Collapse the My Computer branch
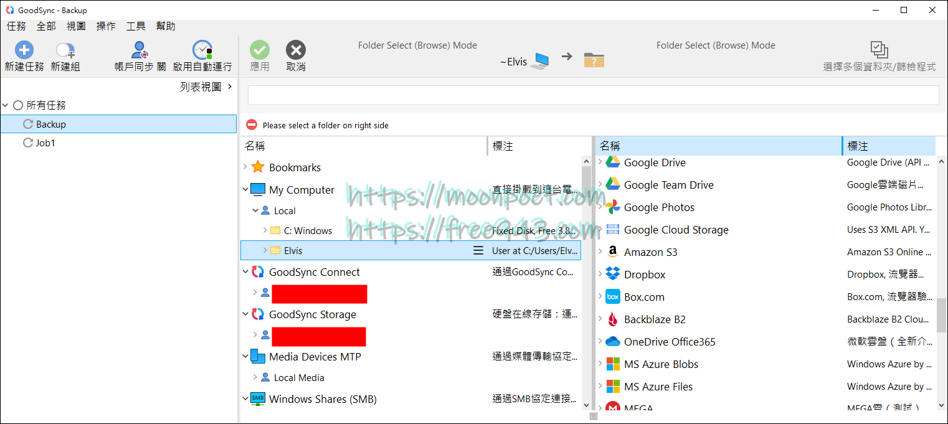Viewport: 948px width, 424px height. (245, 189)
